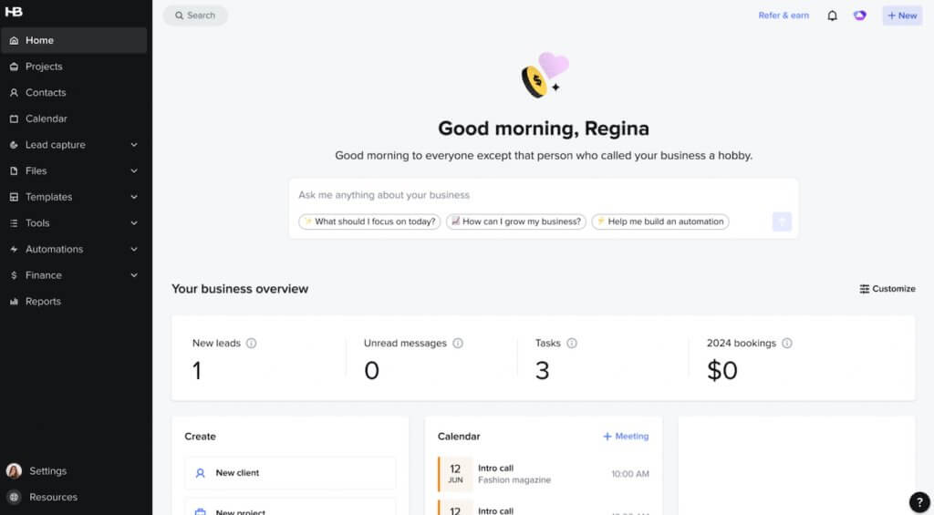
Task: Open the purple AI assistant icon
Action: click(x=859, y=15)
